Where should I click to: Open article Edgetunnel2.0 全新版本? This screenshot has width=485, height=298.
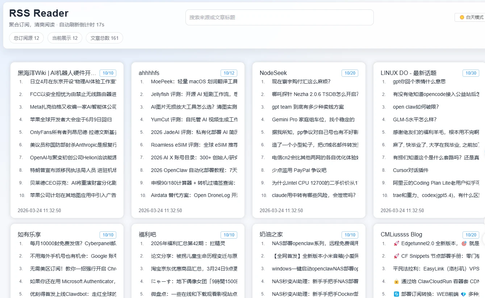[x=436, y=243]
